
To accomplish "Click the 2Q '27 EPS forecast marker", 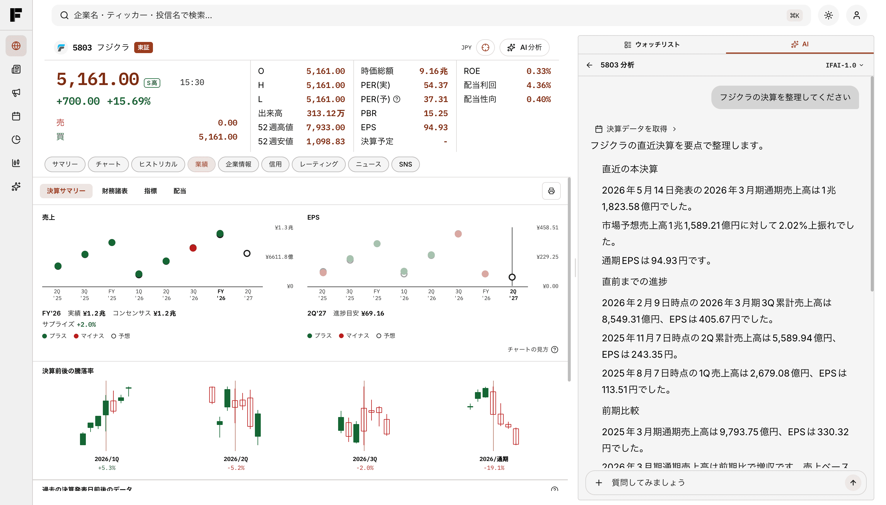I will [512, 277].
